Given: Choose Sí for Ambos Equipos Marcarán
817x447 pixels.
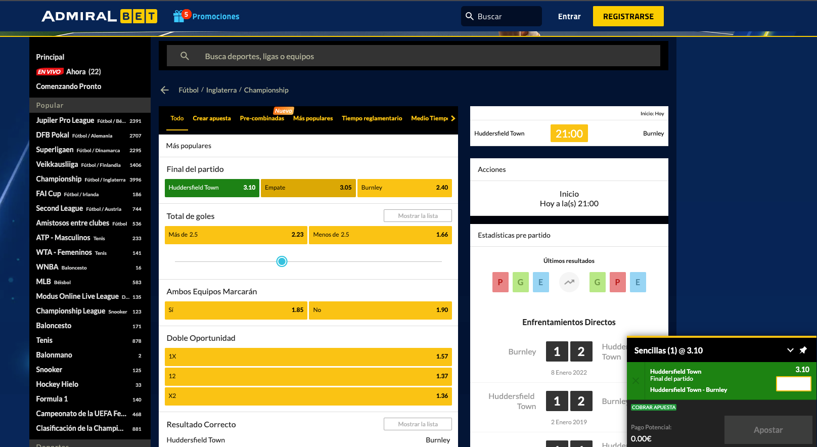Looking at the screenshot, I should tap(236, 310).
